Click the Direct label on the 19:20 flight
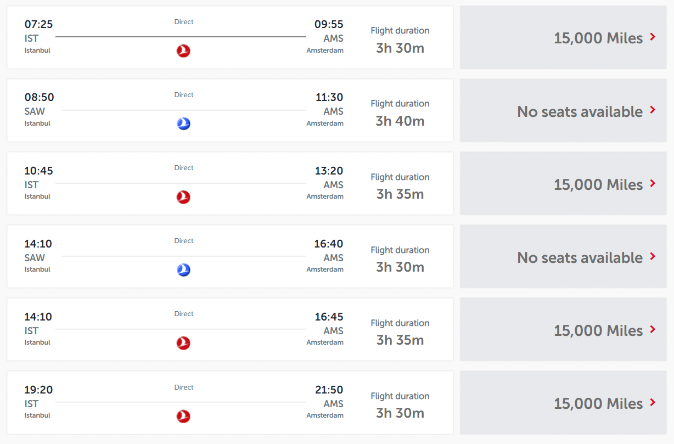This screenshot has height=444, width=674. [x=184, y=387]
